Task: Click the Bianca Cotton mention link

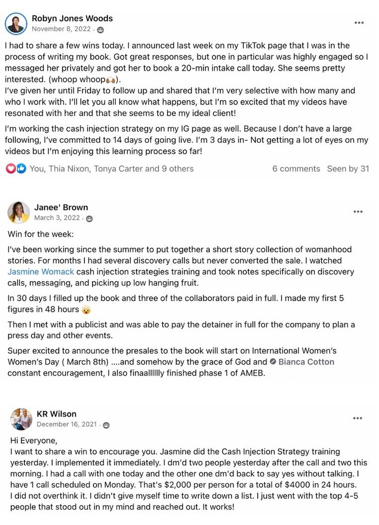Action: click(x=306, y=362)
